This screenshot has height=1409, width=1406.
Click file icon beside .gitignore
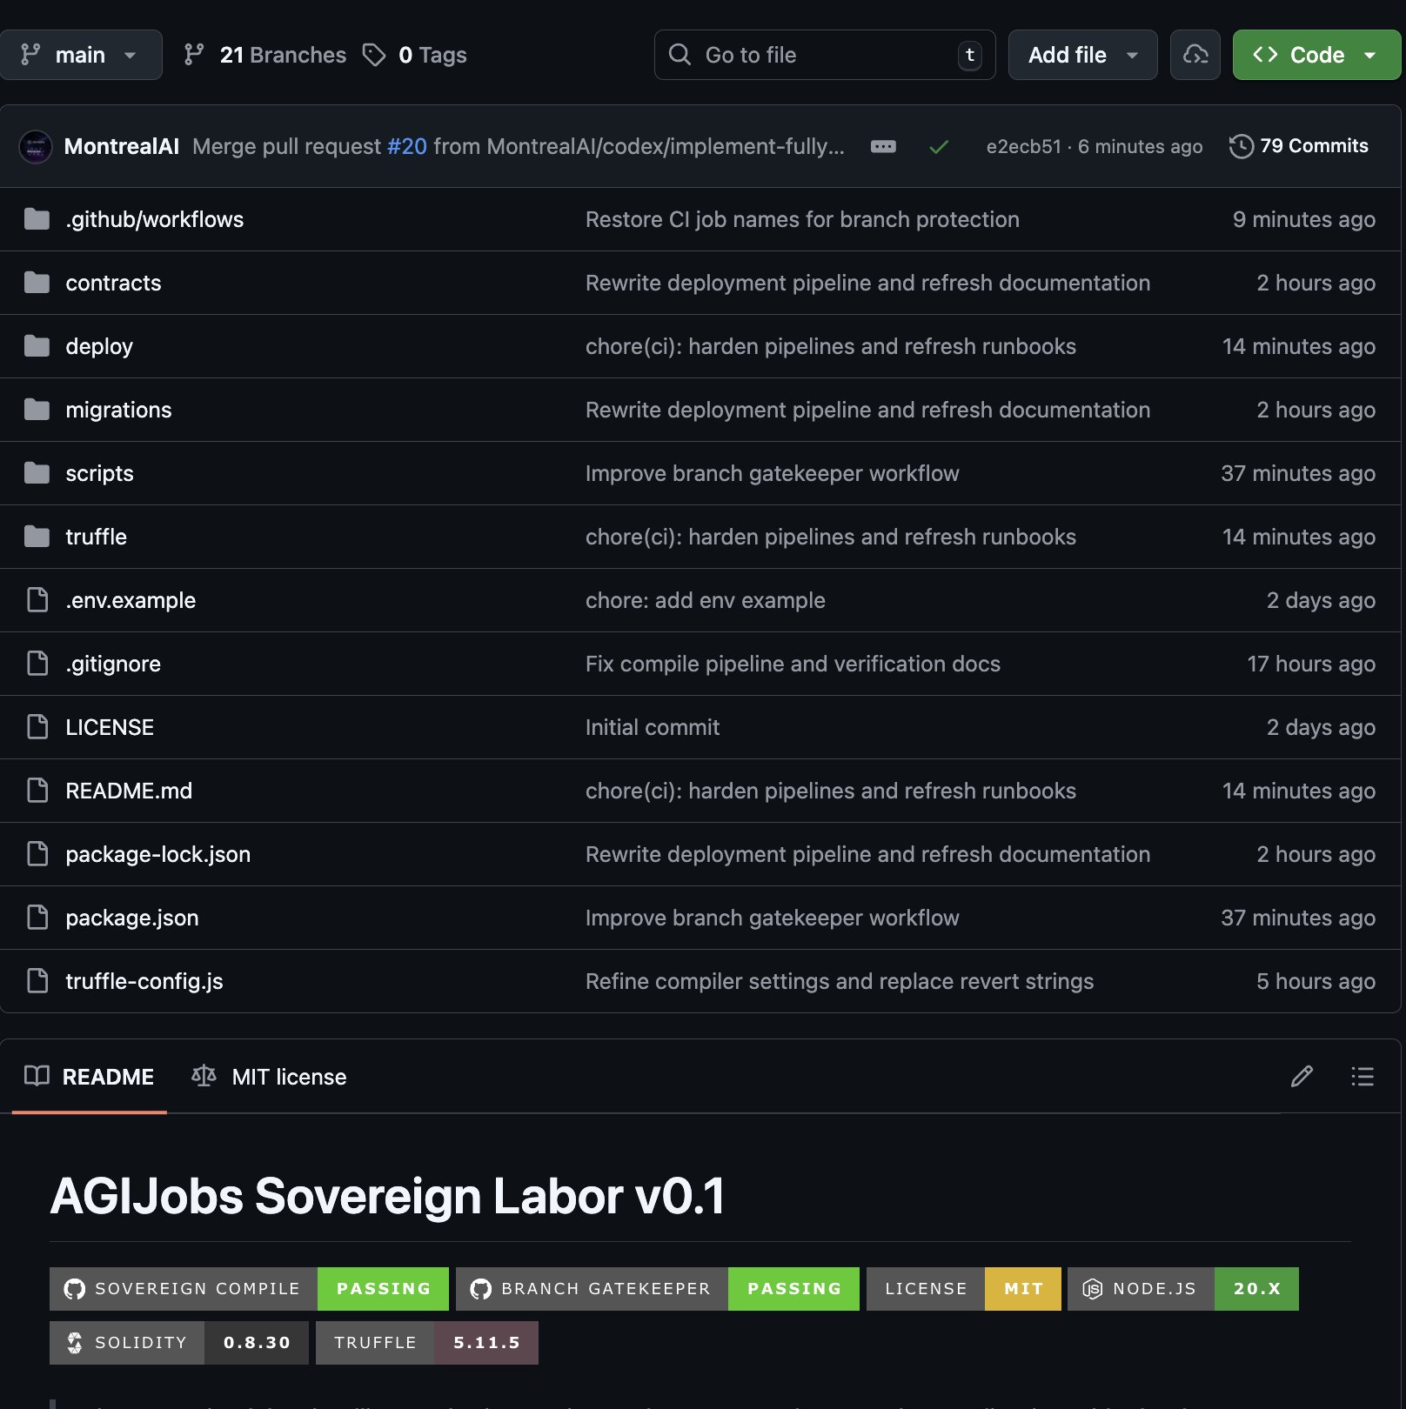click(x=37, y=664)
